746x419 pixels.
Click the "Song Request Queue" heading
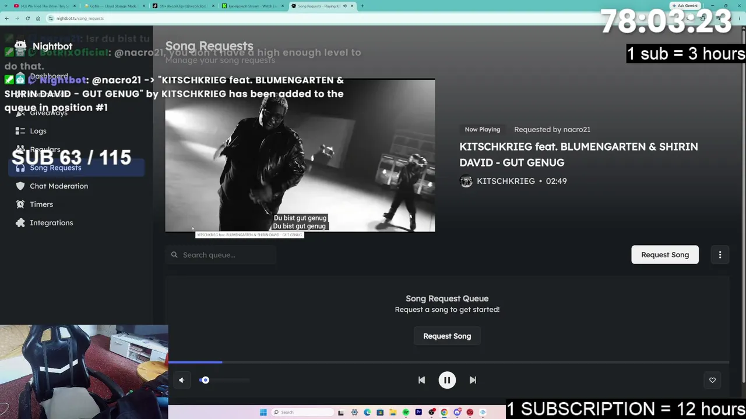pyautogui.click(x=447, y=299)
